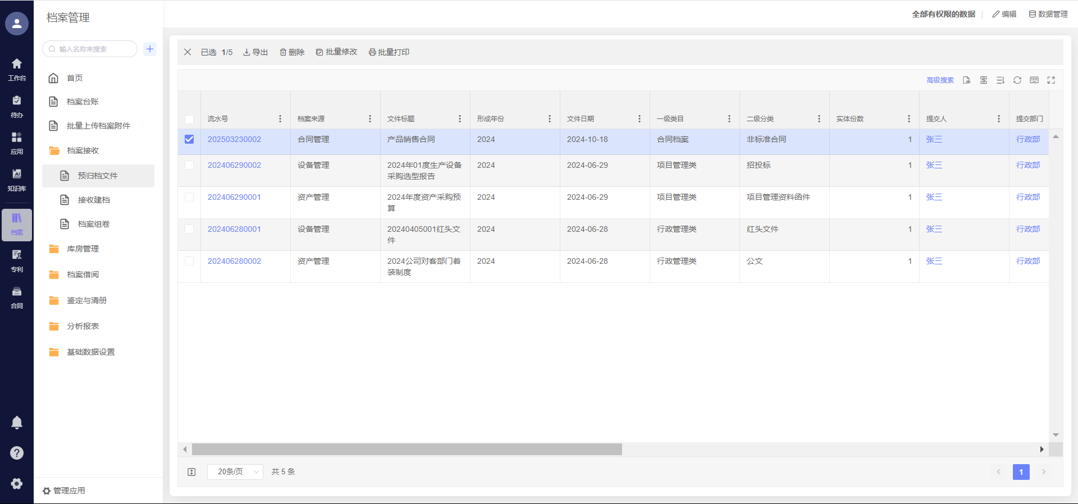
Task: Click the help question mark icon
Action: pyautogui.click(x=17, y=453)
